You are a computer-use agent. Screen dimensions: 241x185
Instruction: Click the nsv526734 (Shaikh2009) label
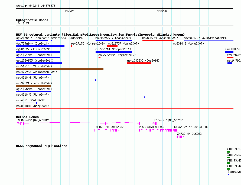(x=160, y=38)
